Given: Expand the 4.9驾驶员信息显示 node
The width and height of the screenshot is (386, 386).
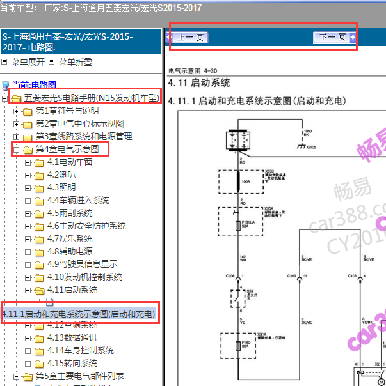Looking at the screenshot, I should [x=28, y=265].
